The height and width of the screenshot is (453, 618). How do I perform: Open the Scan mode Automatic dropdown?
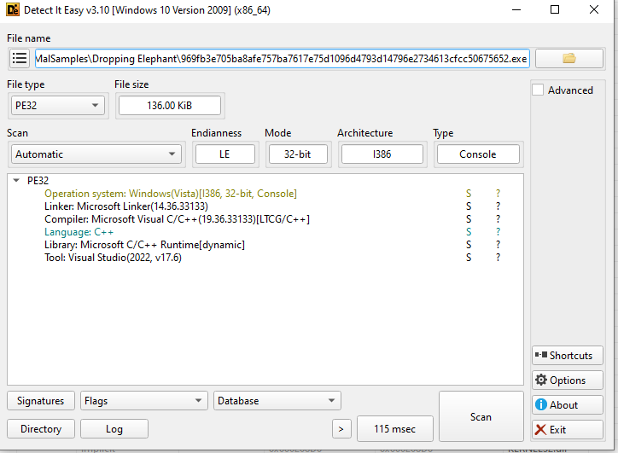click(x=96, y=154)
